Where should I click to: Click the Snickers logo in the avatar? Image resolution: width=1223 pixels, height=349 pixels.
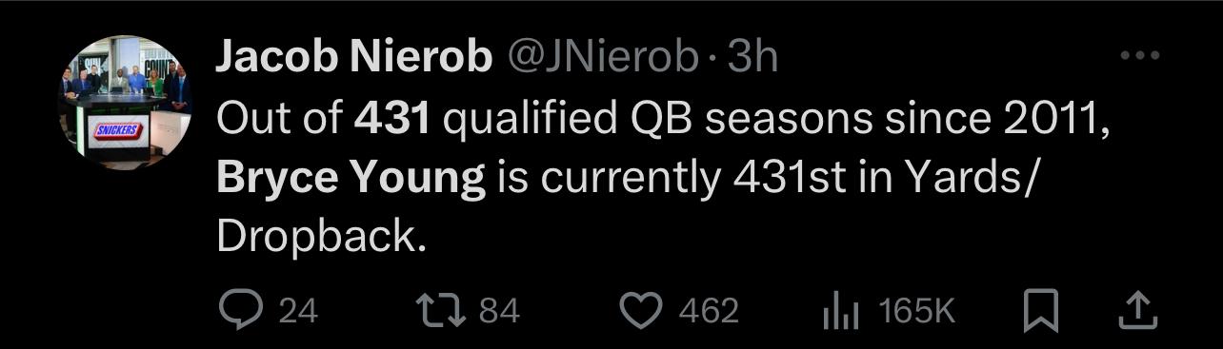pyautogui.click(x=117, y=130)
